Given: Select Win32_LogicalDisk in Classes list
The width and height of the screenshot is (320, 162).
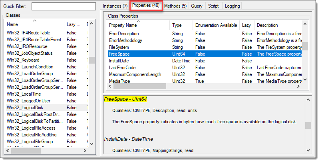Looking at the screenshot, I should click(x=25, y=108).
